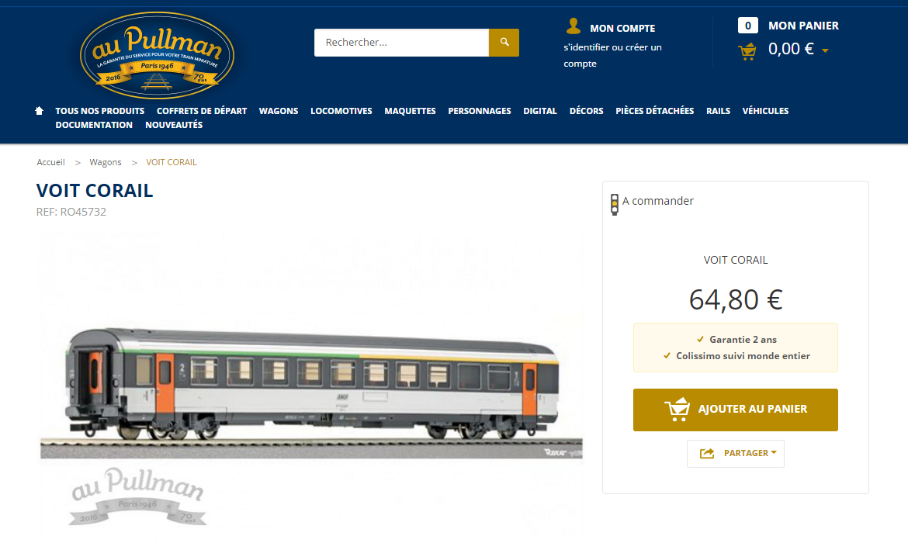Focus the Rechercher search field

(x=401, y=42)
